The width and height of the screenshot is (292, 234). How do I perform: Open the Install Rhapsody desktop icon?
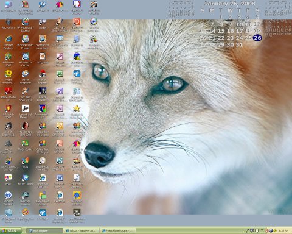point(26,77)
